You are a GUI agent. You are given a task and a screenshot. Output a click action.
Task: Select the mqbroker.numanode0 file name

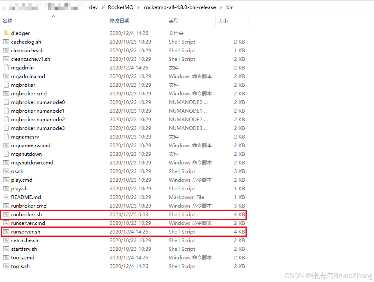tap(38, 102)
